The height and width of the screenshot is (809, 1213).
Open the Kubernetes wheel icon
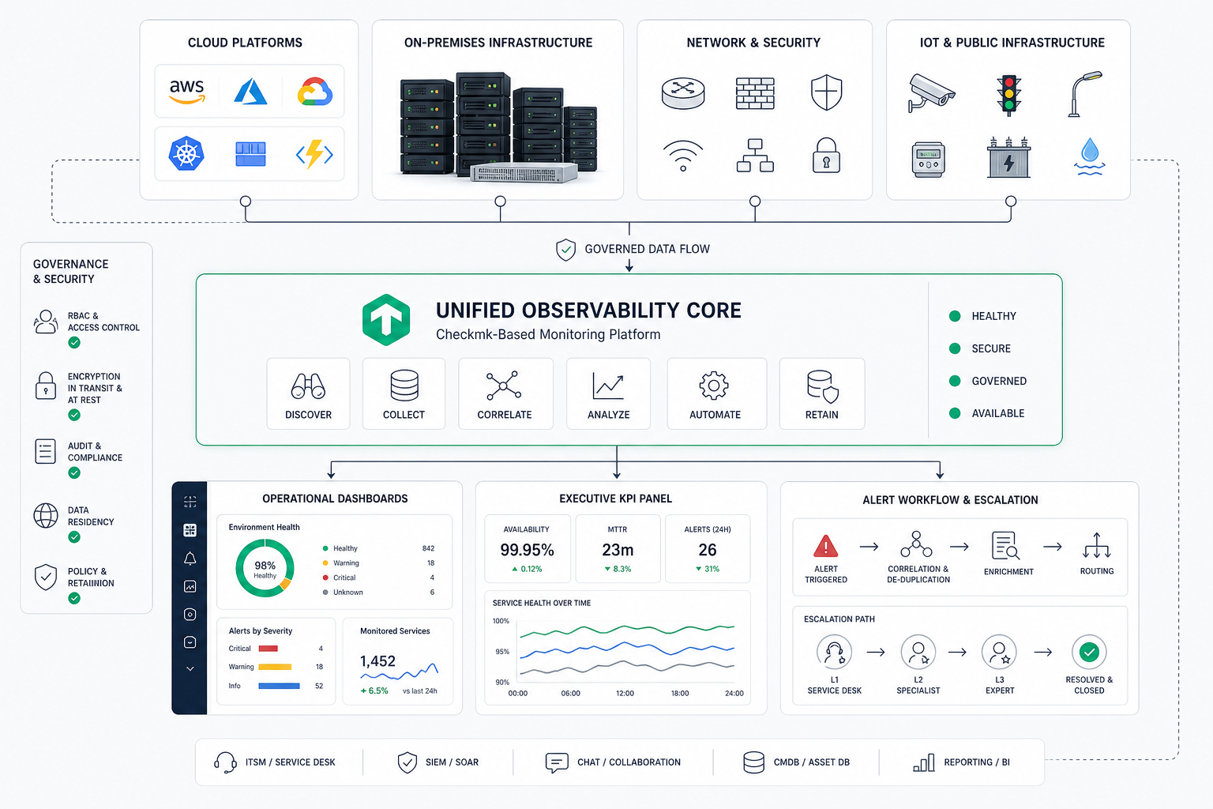point(187,154)
